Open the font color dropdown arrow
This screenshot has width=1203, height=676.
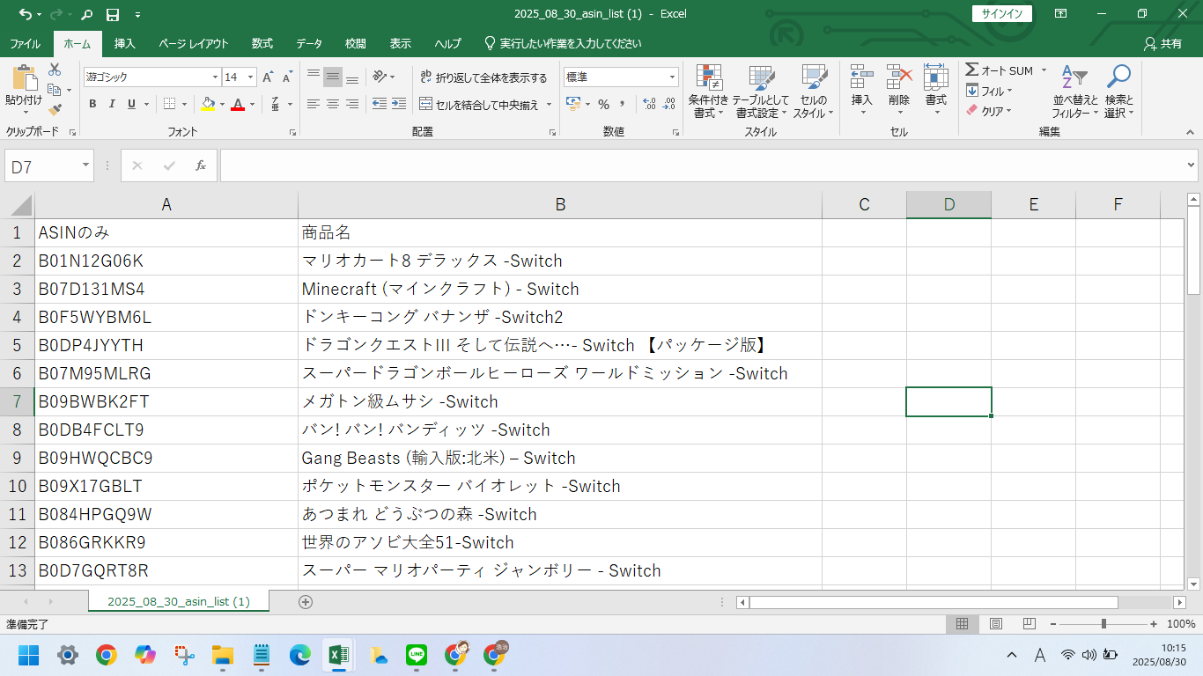coord(252,104)
